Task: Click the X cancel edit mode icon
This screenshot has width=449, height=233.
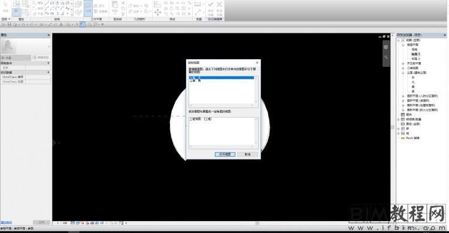Action: (219, 5)
